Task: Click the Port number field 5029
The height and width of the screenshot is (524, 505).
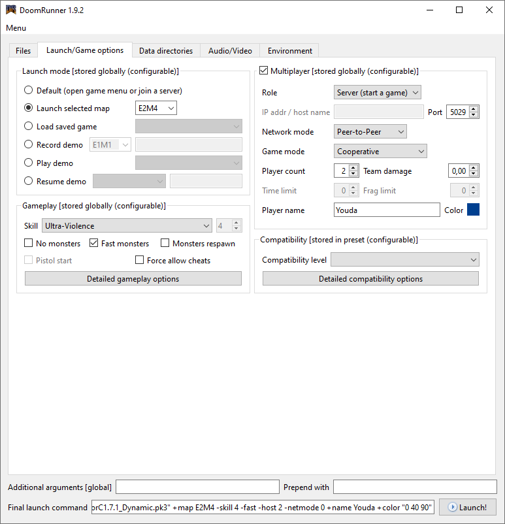Action: (458, 112)
